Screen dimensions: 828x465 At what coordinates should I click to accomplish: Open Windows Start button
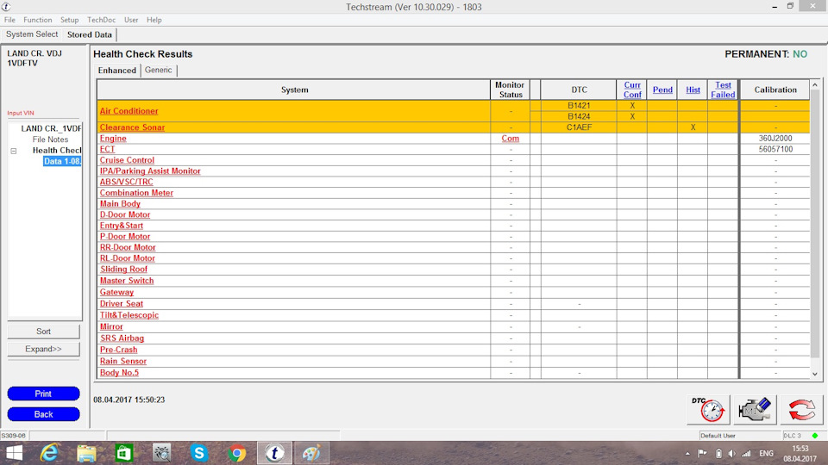point(15,453)
